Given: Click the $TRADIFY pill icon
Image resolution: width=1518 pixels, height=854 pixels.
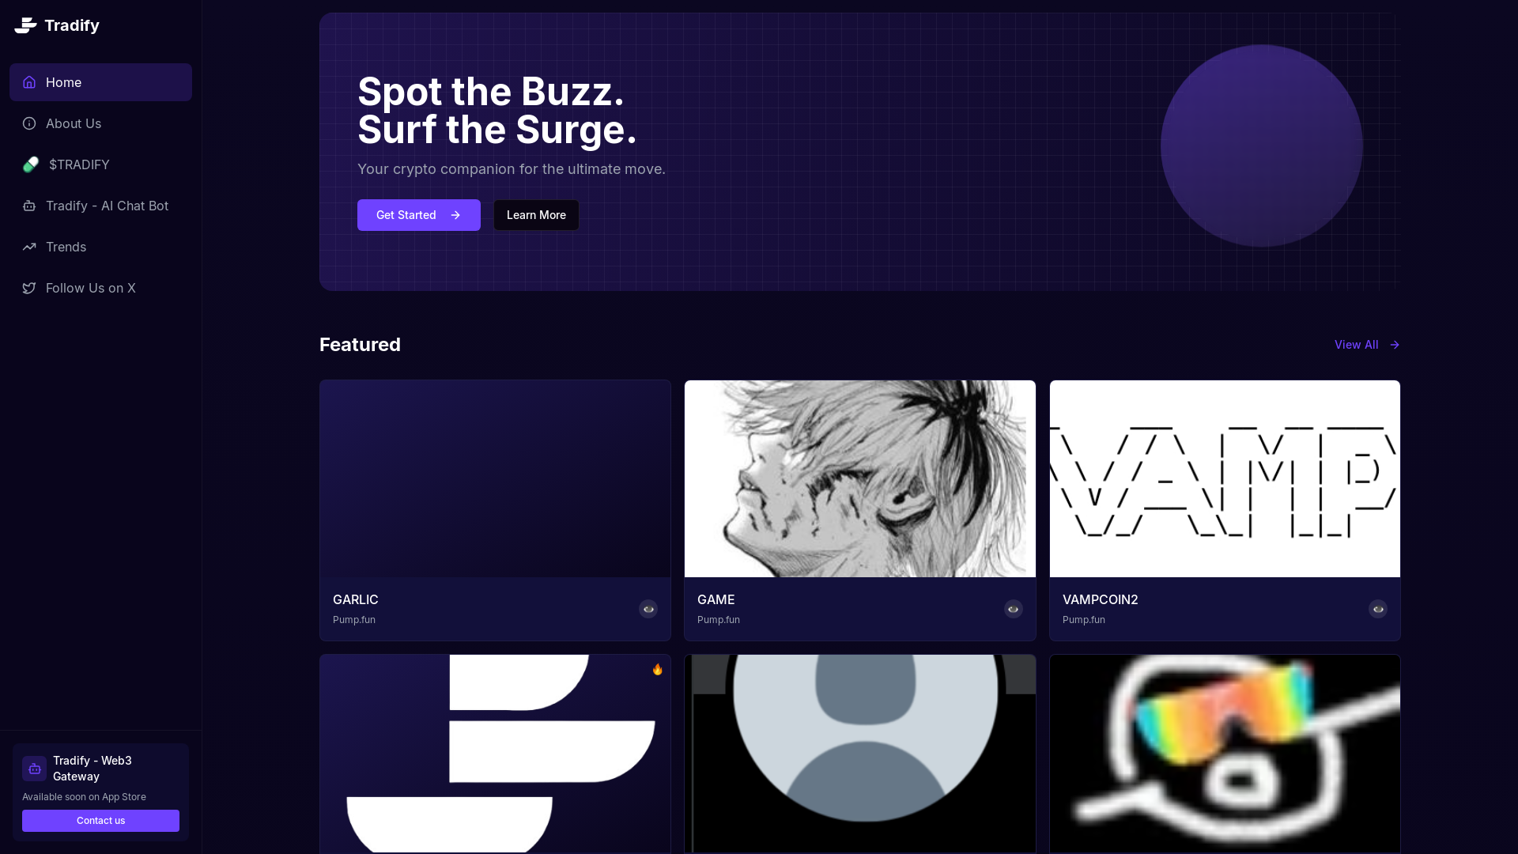Looking at the screenshot, I should [31, 164].
